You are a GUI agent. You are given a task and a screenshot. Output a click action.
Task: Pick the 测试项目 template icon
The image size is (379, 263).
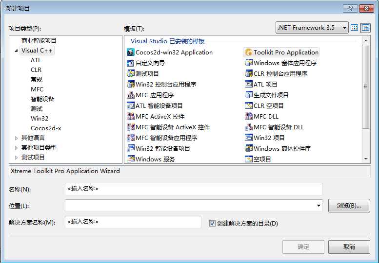[x=131, y=74]
